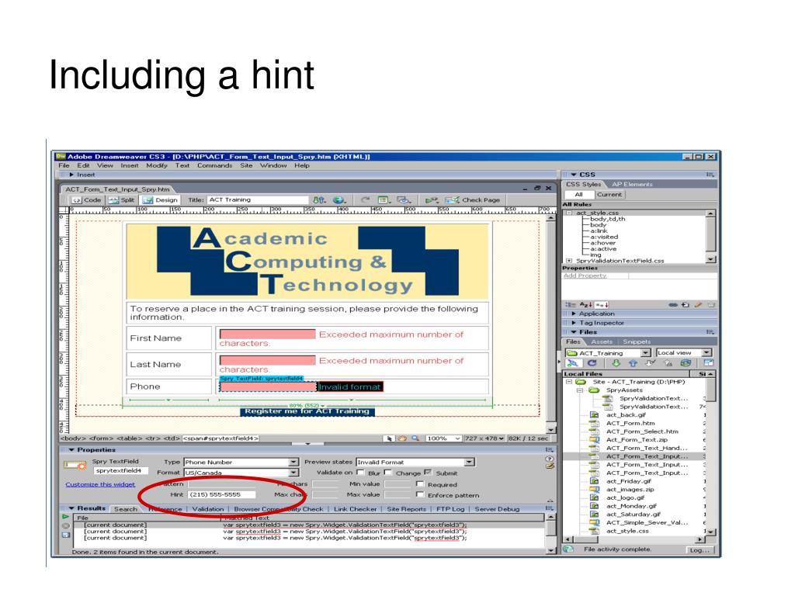Open View options icon in document toolbar

[x=384, y=200]
